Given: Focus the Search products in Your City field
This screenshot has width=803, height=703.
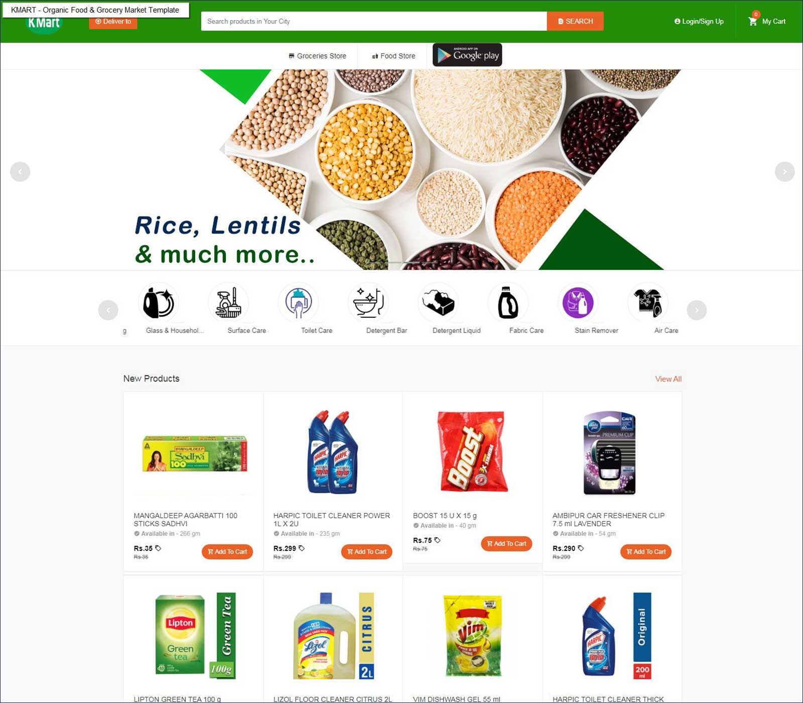Looking at the screenshot, I should [374, 21].
